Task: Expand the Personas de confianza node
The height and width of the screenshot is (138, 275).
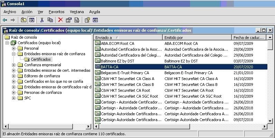Action: (13, 92)
